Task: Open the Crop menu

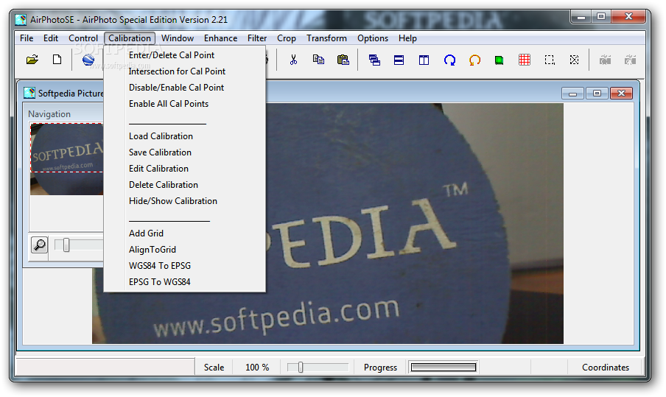Action: tap(287, 38)
